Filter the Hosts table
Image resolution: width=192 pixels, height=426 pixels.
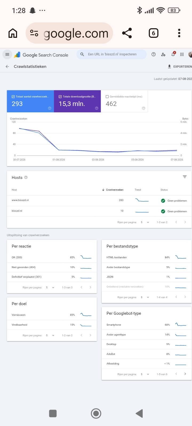(185, 177)
